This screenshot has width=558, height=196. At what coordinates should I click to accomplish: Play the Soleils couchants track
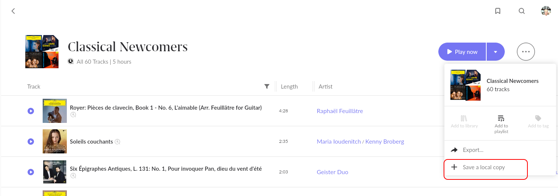point(31,141)
